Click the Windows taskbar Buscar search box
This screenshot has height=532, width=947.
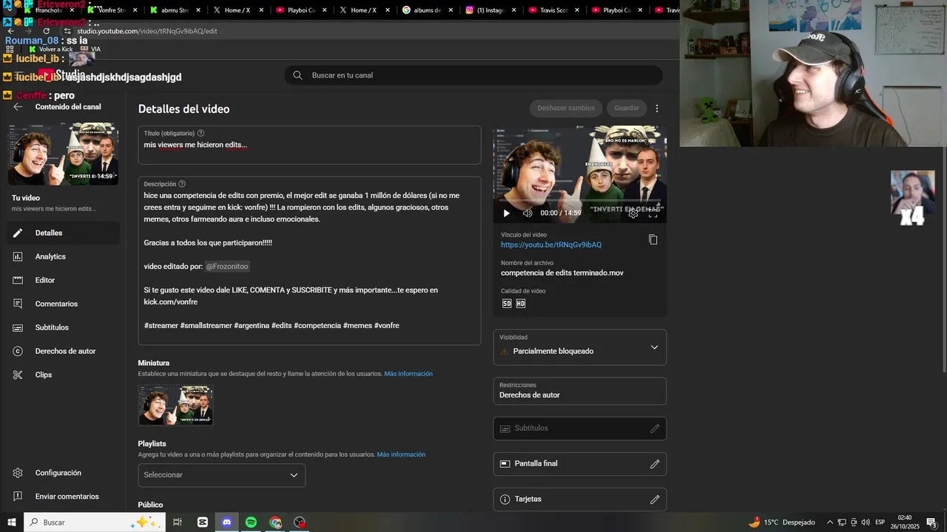94,522
